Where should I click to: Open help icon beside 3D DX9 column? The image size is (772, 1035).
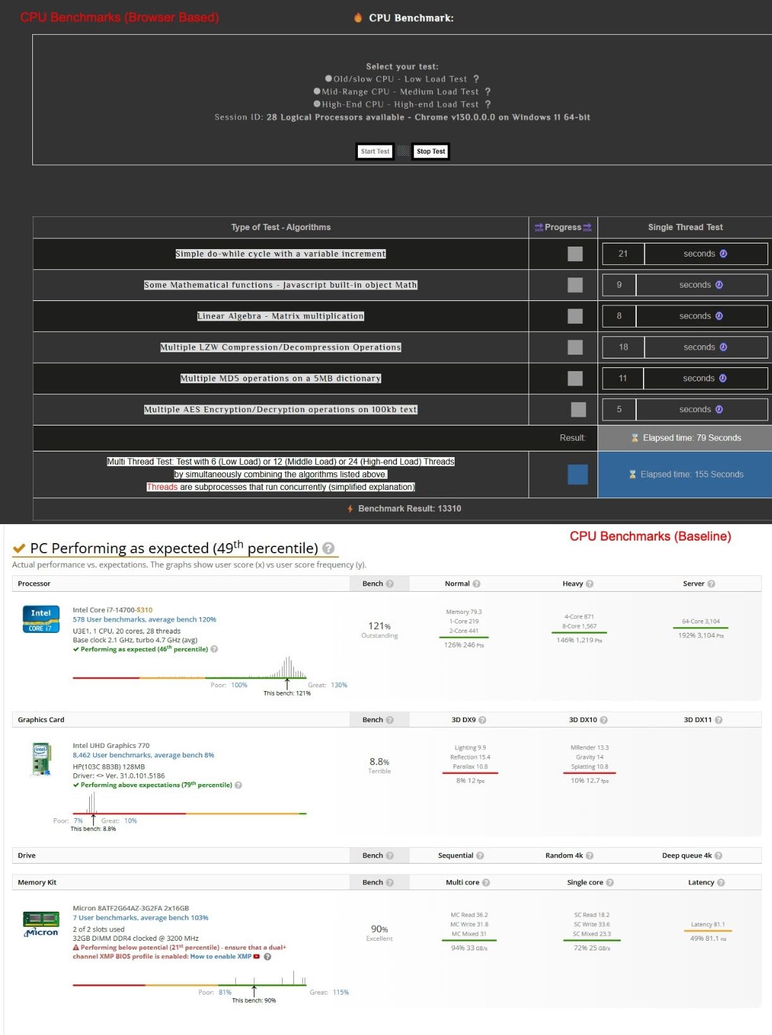[482, 720]
